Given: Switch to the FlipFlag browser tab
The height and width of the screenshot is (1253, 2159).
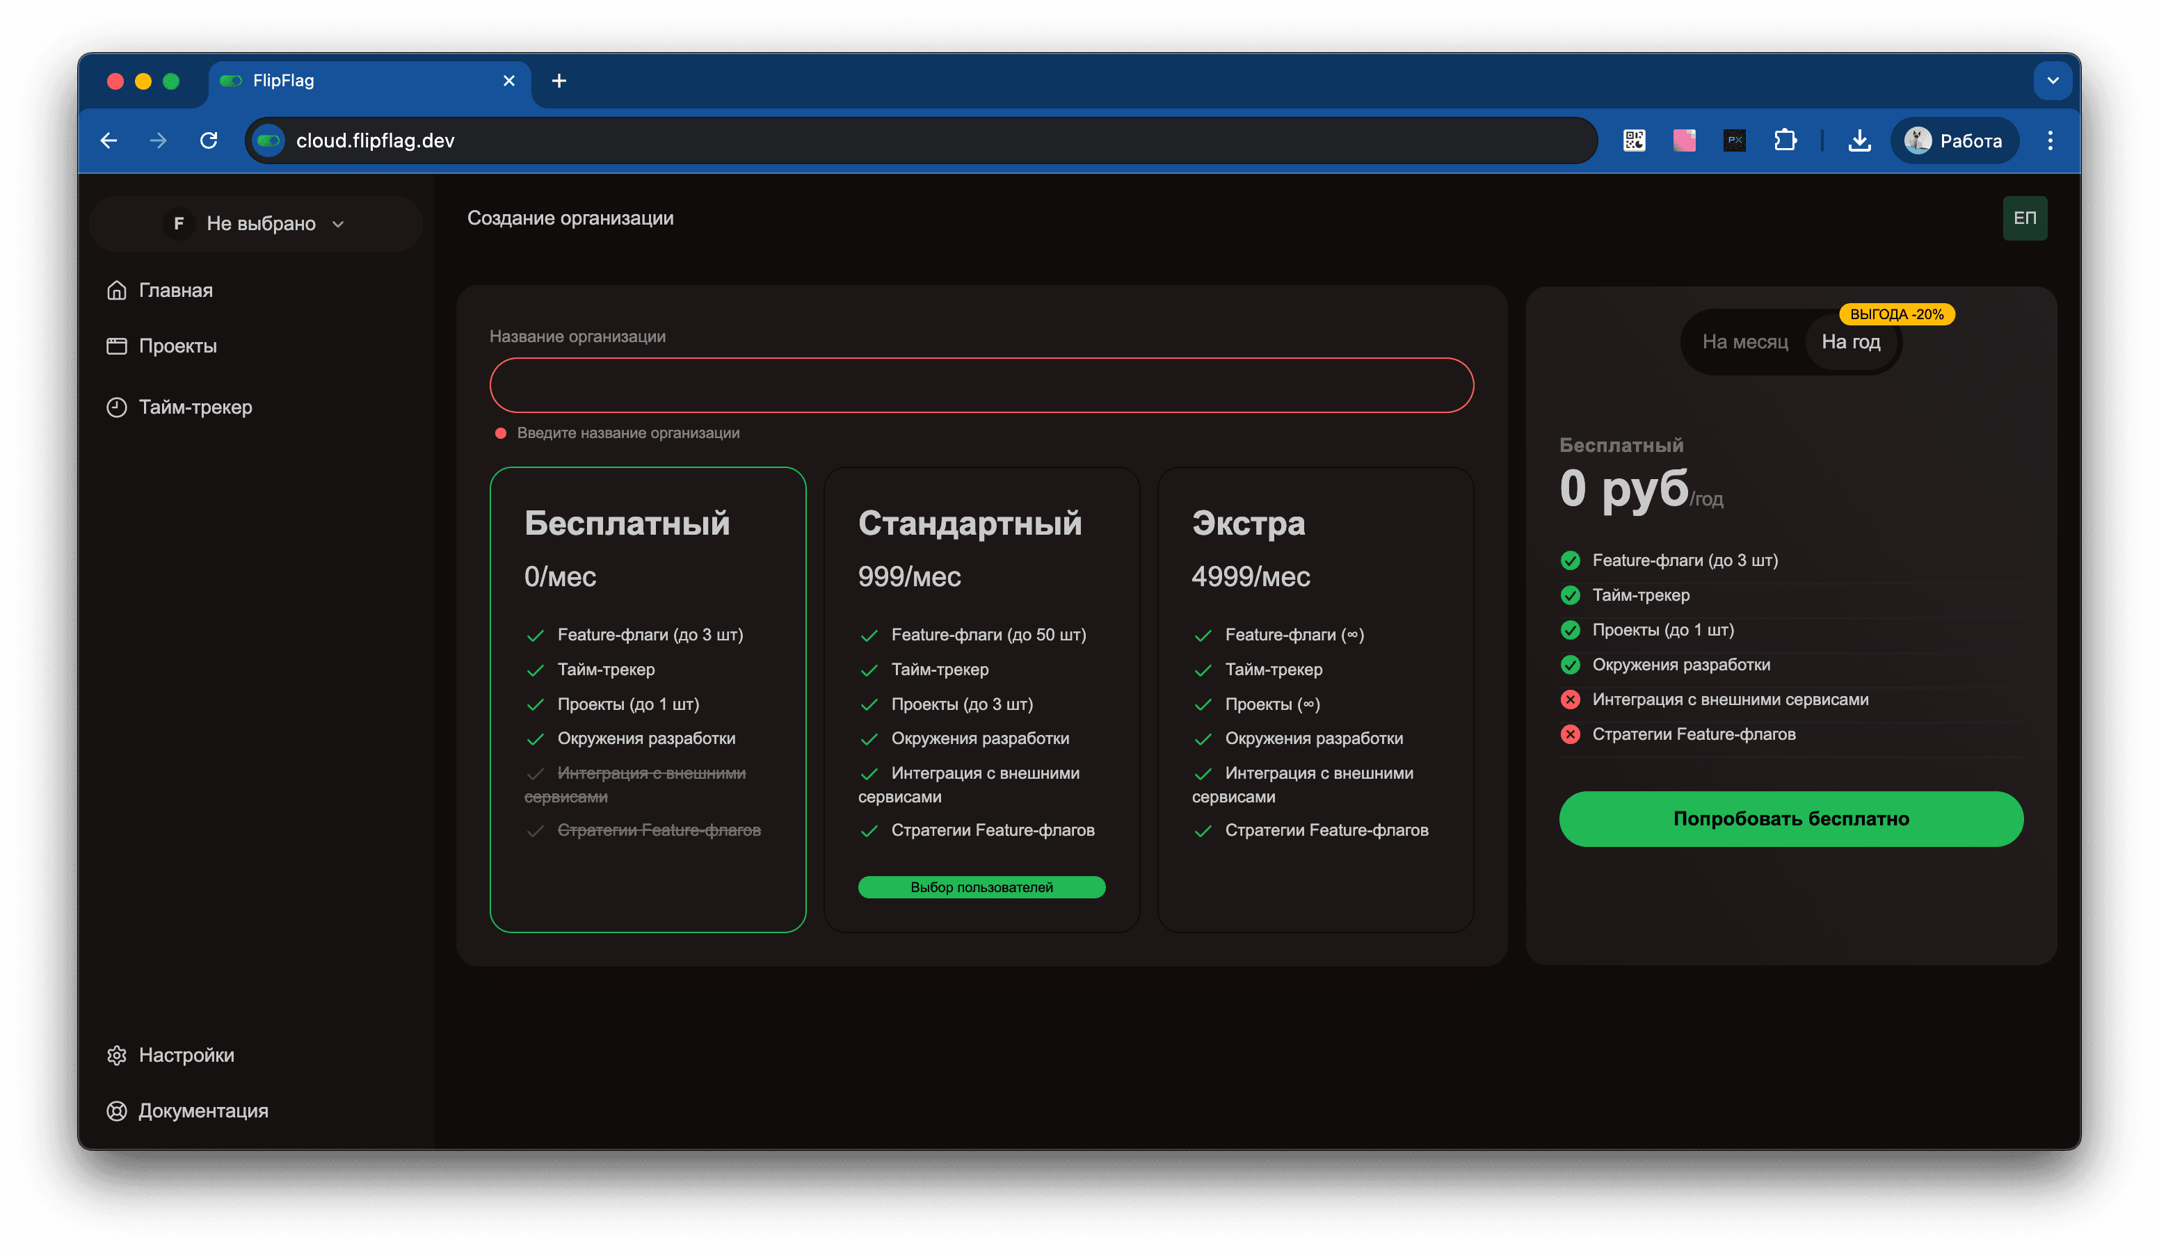Looking at the screenshot, I should click(x=360, y=80).
